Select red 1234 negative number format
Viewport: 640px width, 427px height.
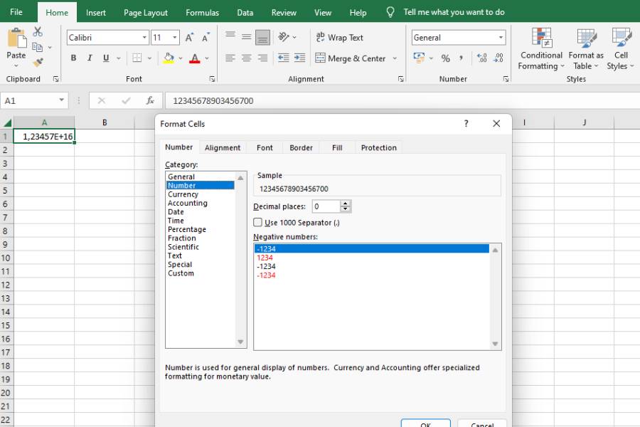coord(265,258)
